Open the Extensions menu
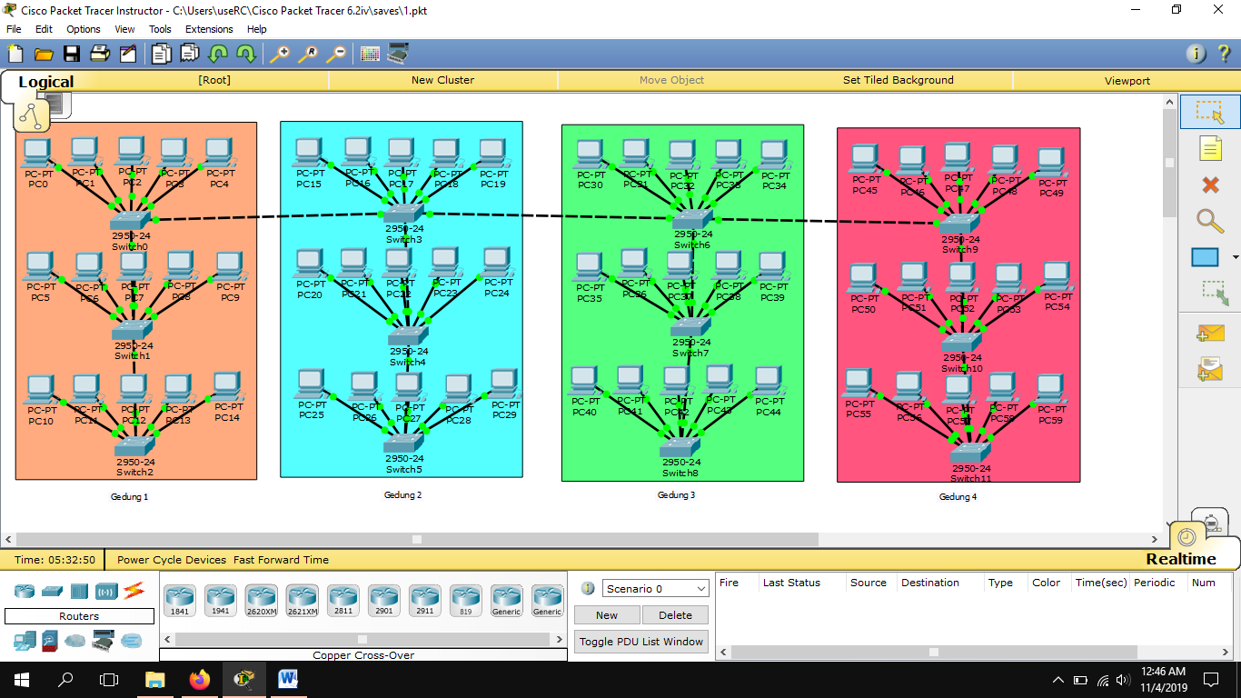1241x698 pixels. coord(209,29)
